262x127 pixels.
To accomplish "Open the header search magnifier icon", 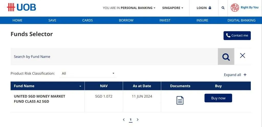I will point(223,8).
